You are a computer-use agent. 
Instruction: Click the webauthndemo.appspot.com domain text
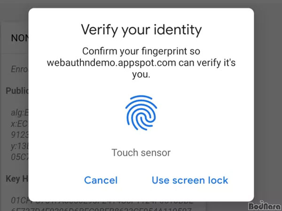coord(111,63)
